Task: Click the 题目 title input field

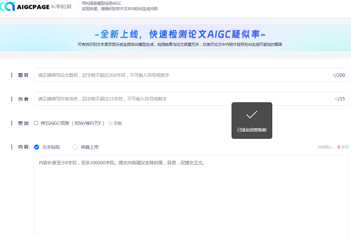Action: click(181, 75)
